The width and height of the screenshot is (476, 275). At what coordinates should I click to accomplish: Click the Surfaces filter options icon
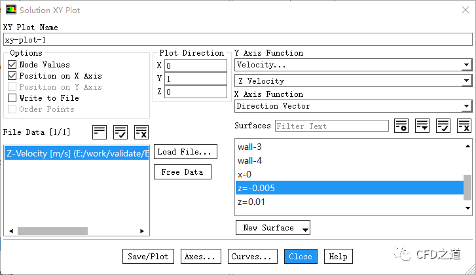coord(401,126)
